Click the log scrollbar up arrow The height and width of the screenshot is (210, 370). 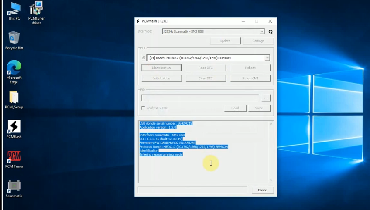tap(271, 124)
